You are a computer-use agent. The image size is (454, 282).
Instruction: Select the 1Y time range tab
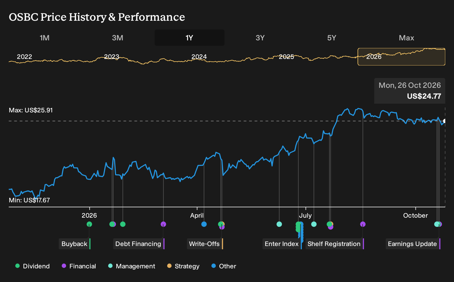(190, 38)
